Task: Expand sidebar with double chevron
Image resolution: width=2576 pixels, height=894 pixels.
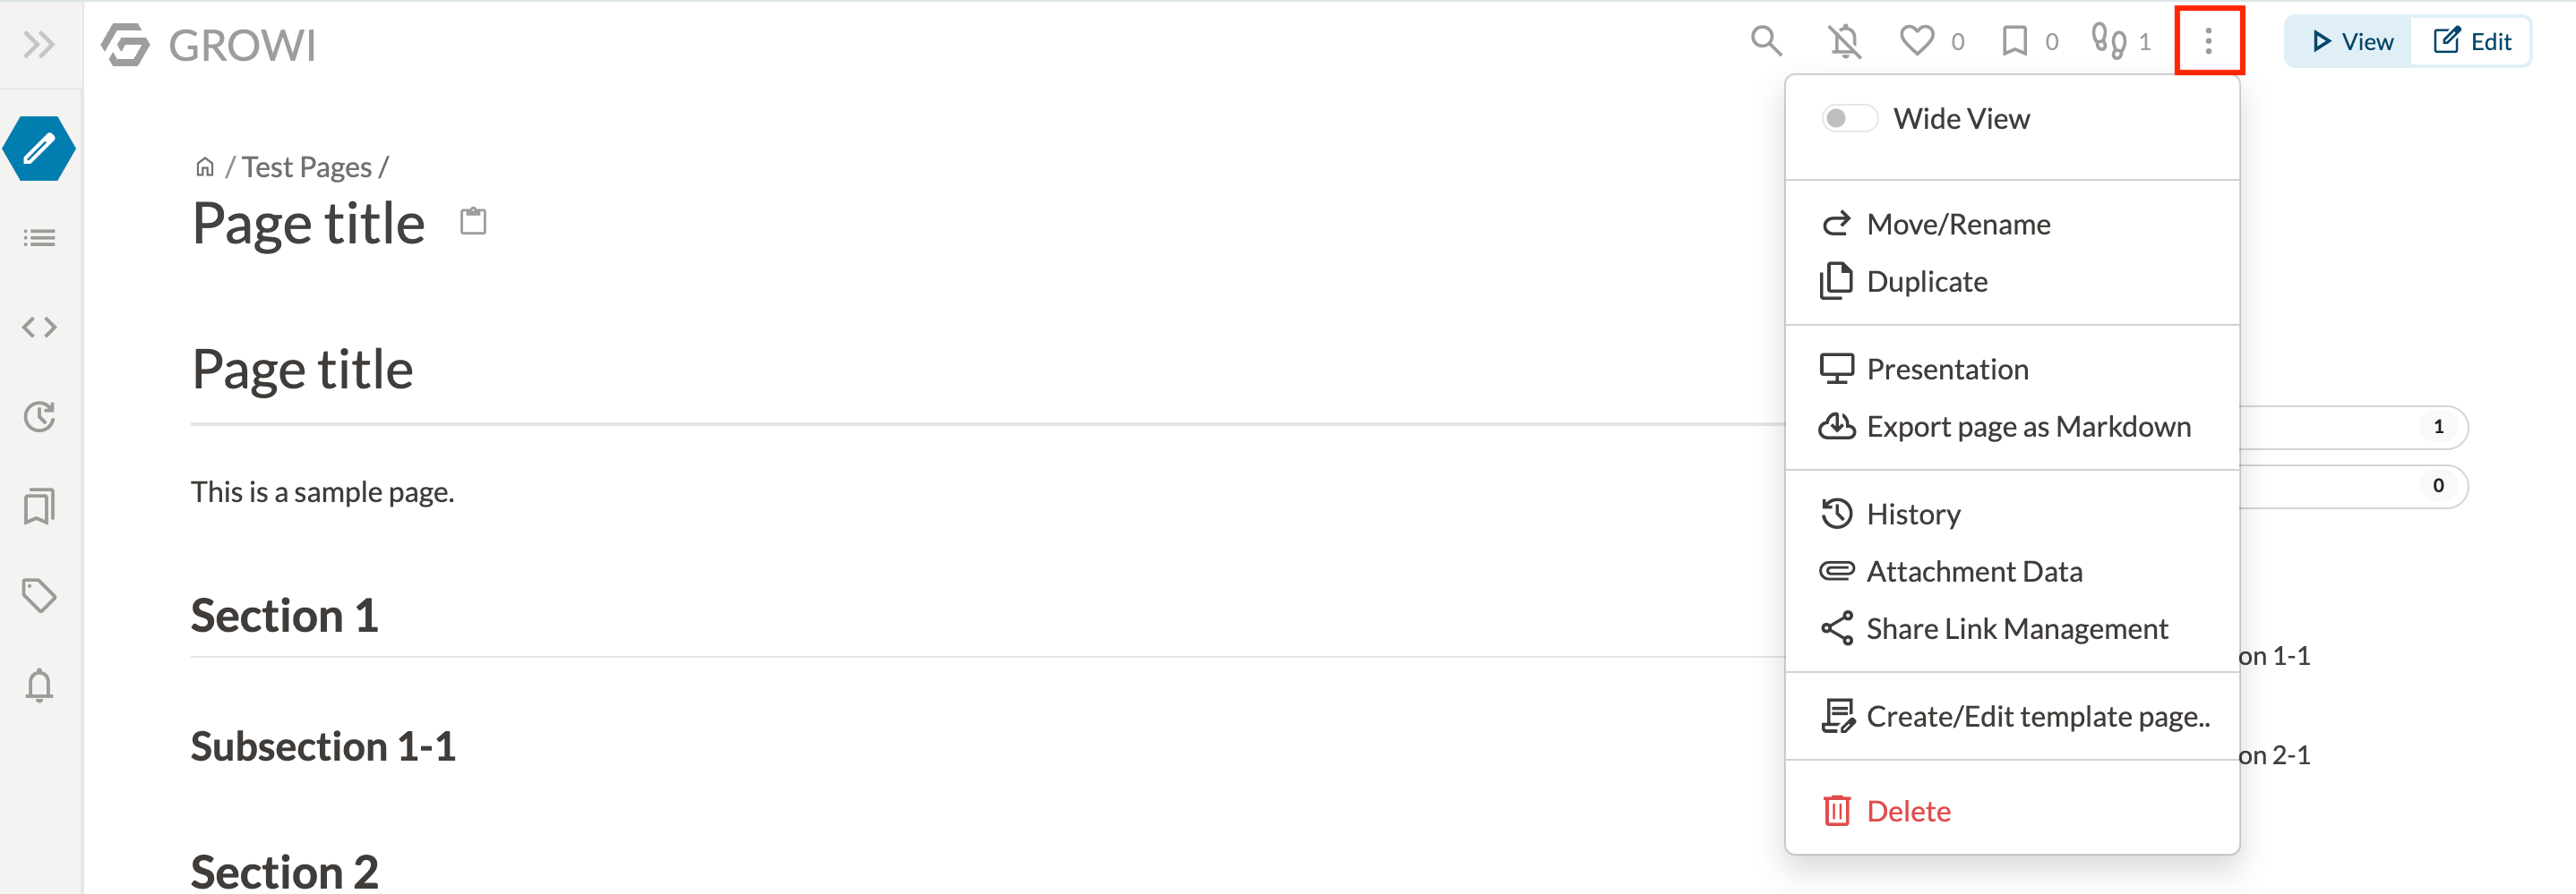Action: coord(39,44)
